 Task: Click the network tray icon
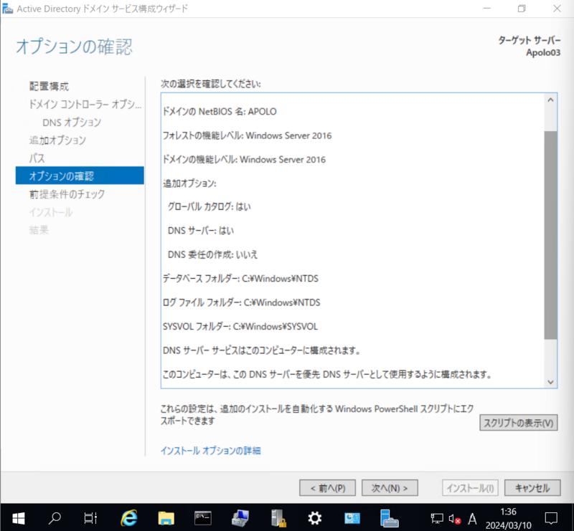coord(437,518)
